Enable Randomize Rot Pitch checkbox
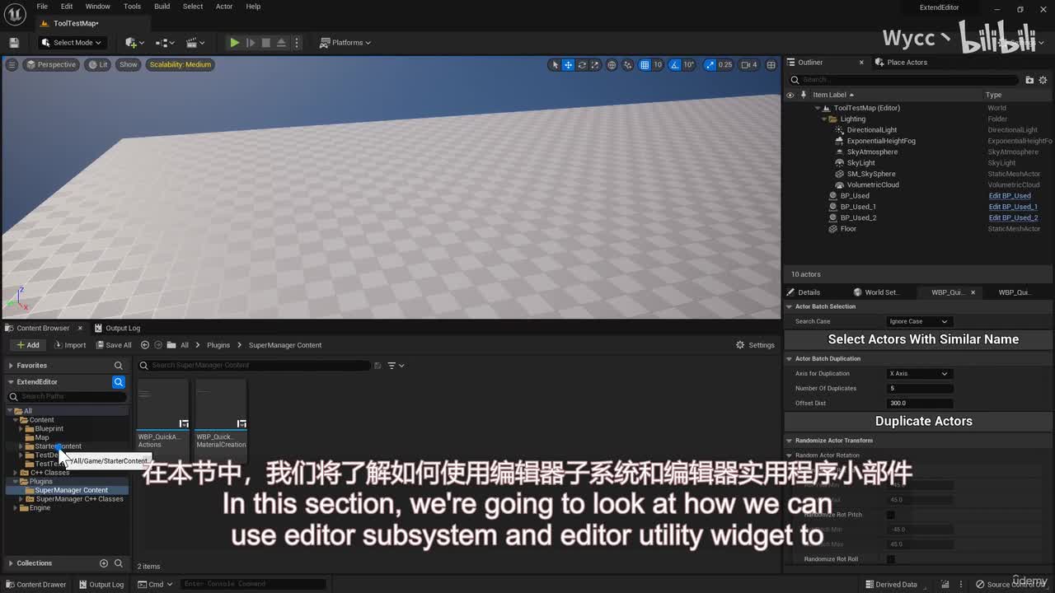The height and width of the screenshot is (593, 1055). 890,515
